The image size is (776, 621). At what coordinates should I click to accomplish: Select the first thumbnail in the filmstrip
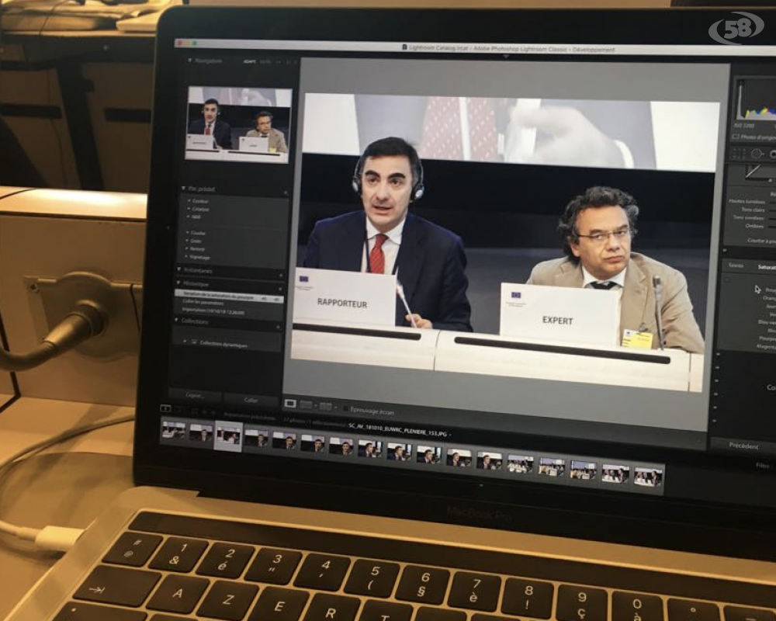[x=173, y=430]
